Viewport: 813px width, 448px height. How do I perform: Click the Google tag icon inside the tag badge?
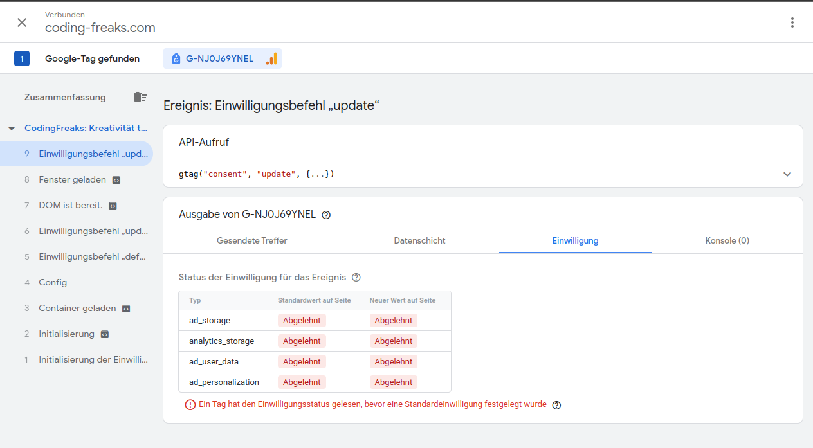(x=176, y=58)
